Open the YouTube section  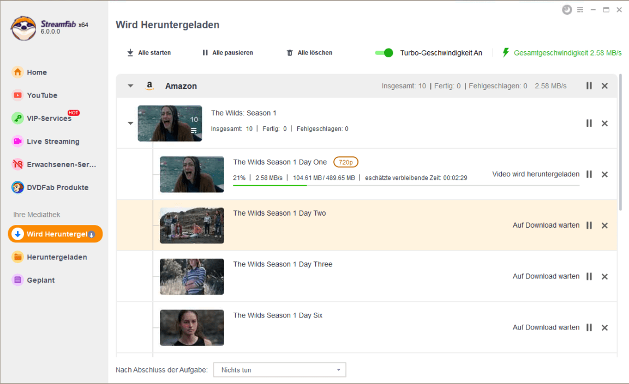point(42,95)
